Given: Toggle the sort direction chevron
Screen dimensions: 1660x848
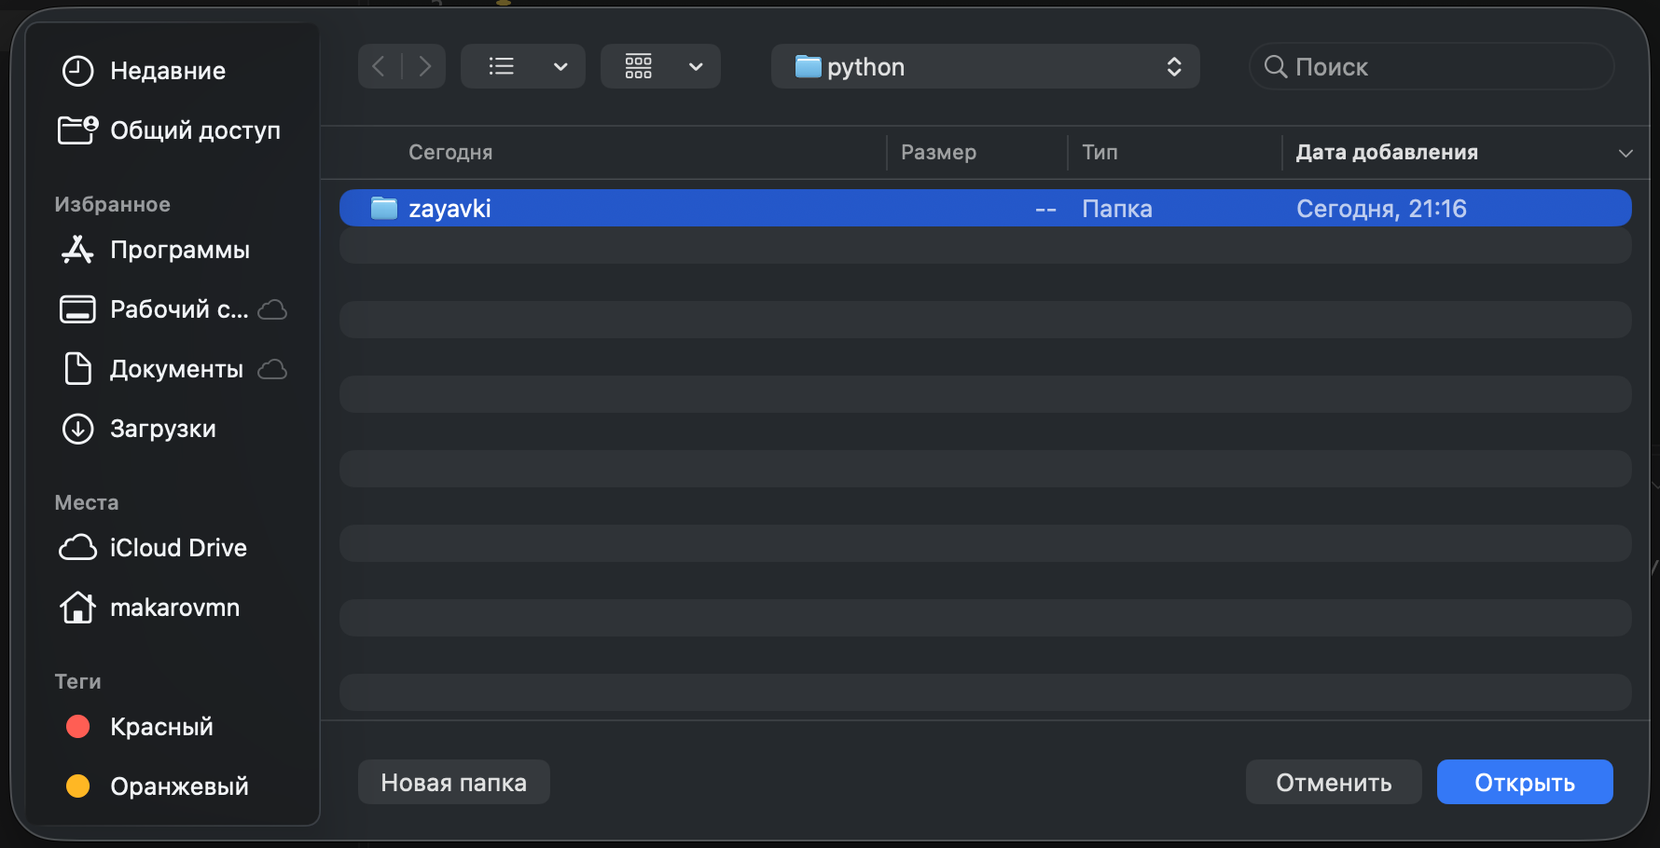Looking at the screenshot, I should (1625, 153).
